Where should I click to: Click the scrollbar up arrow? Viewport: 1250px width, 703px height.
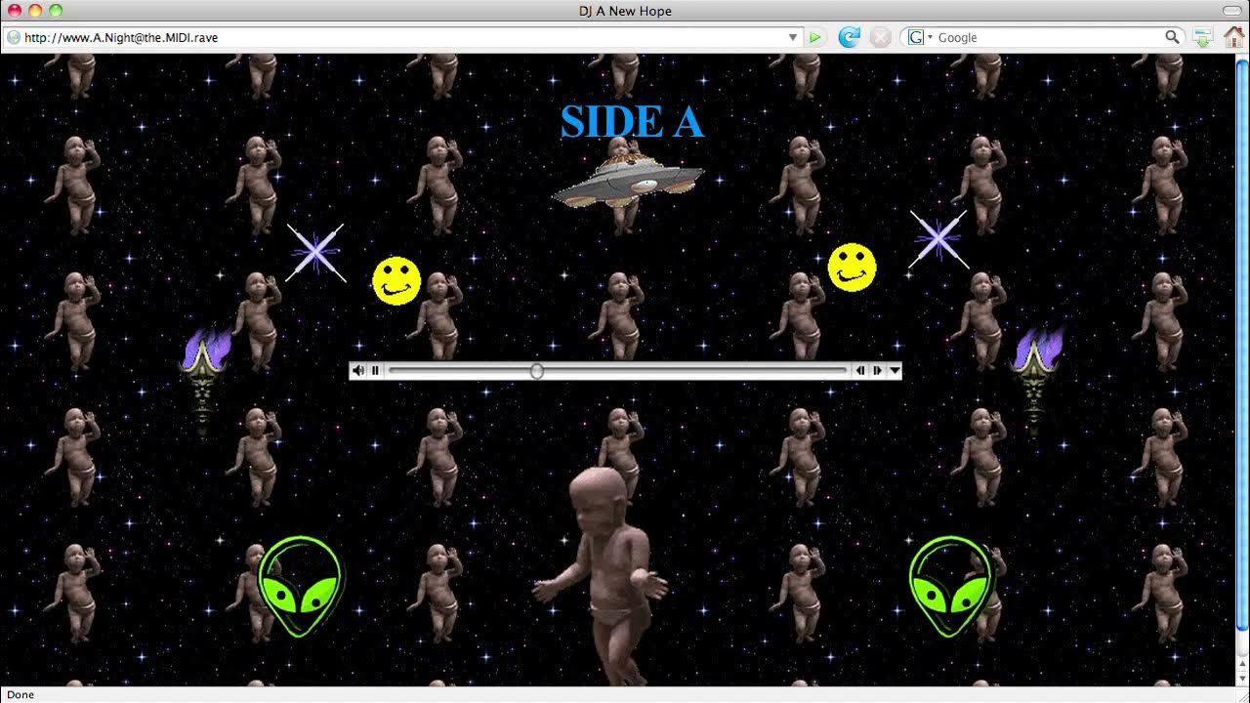coord(1242,664)
